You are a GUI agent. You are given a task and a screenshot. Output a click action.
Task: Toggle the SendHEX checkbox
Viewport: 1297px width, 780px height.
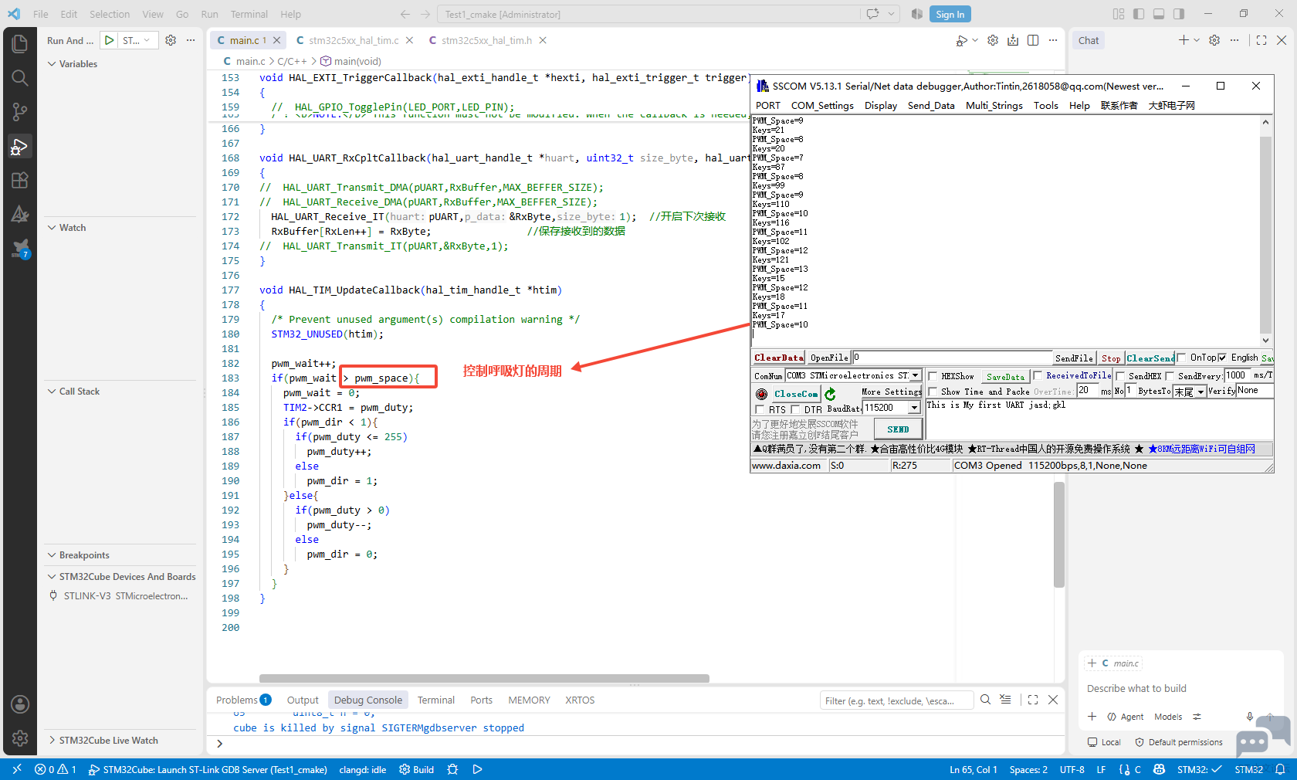(x=1120, y=377)
